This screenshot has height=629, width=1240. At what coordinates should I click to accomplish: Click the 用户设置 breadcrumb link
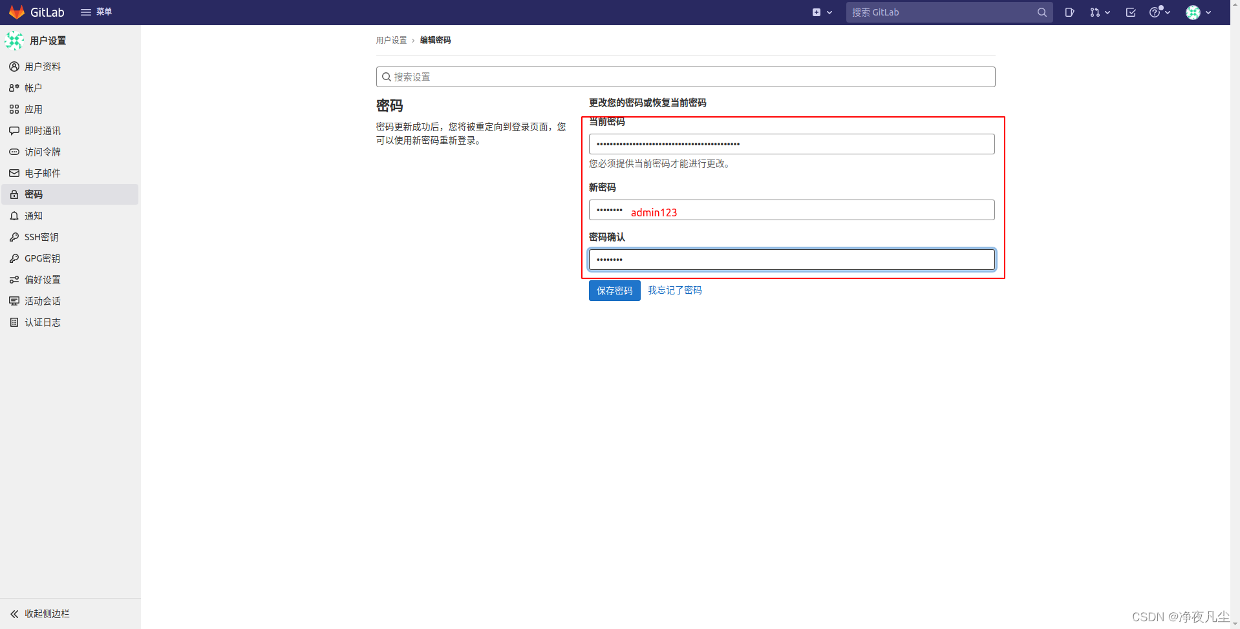[x=391, y=40]
